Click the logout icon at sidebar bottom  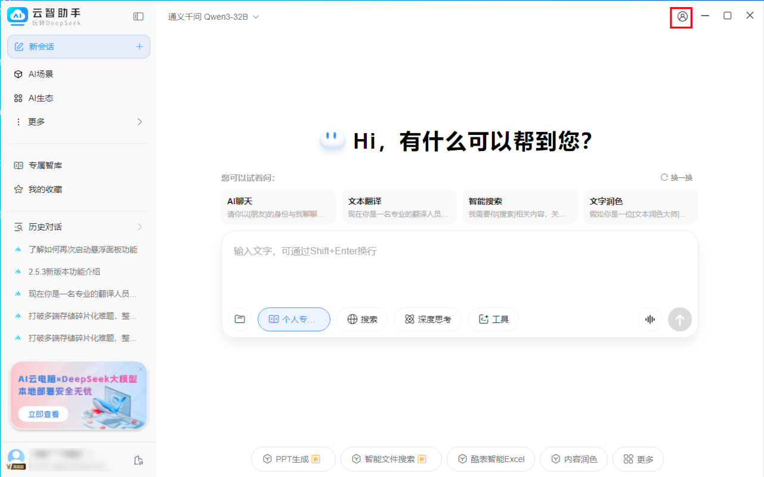pyautogui.click(x=138, y=460)
